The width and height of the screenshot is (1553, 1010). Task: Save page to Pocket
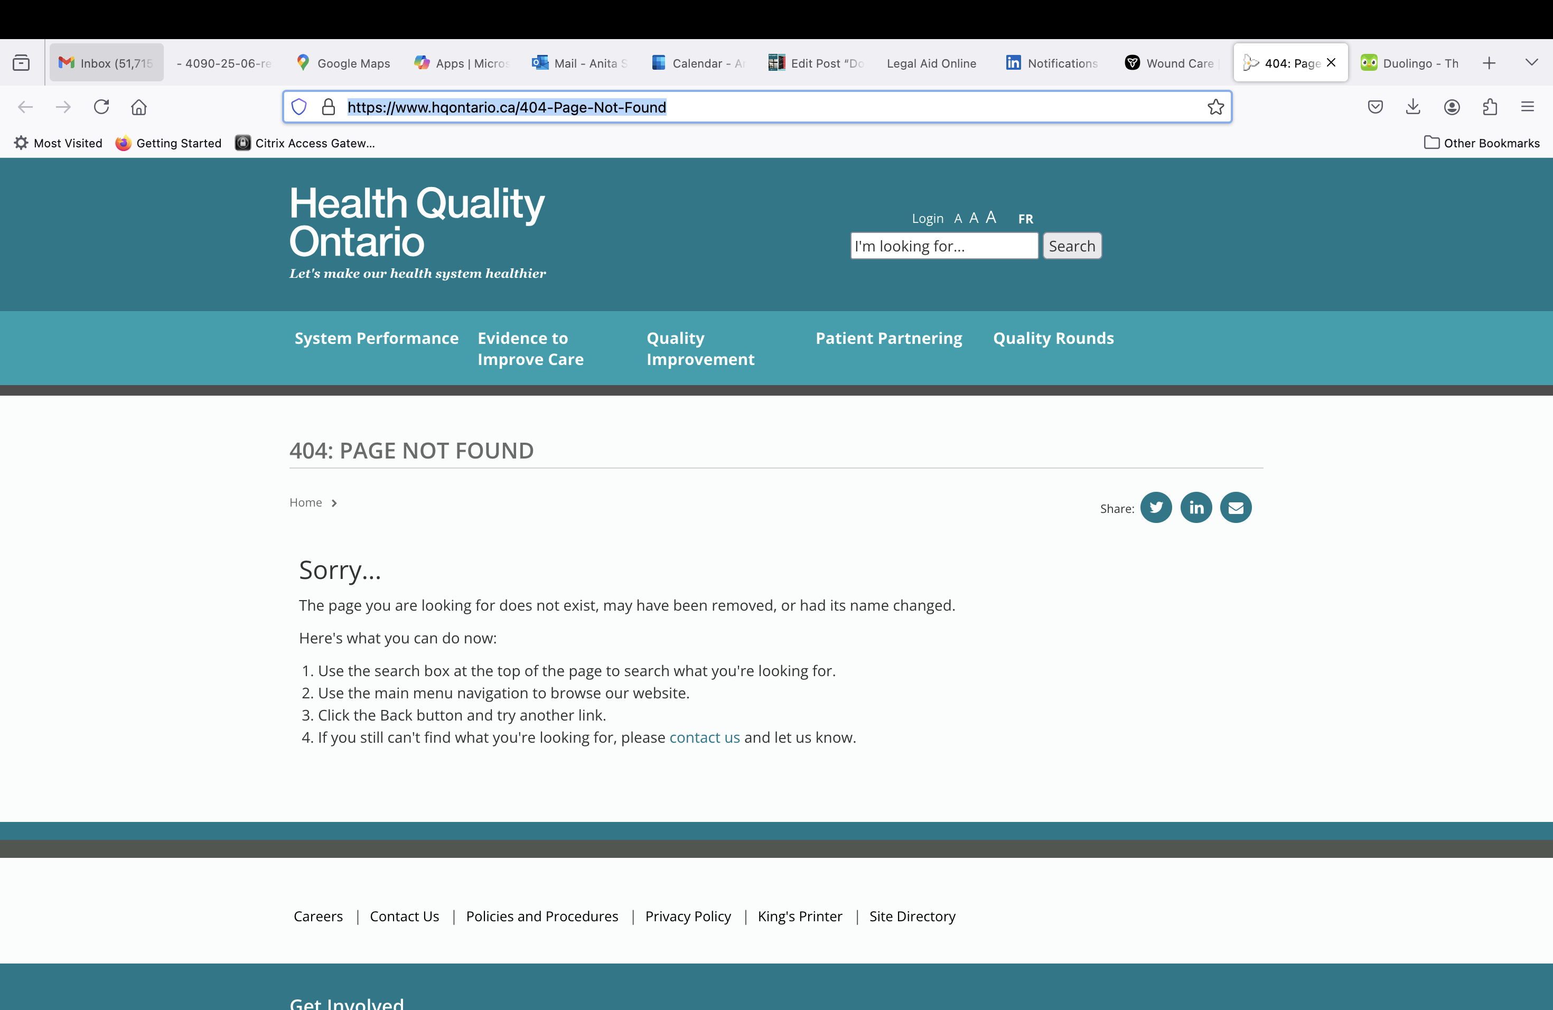(1376, 107)
